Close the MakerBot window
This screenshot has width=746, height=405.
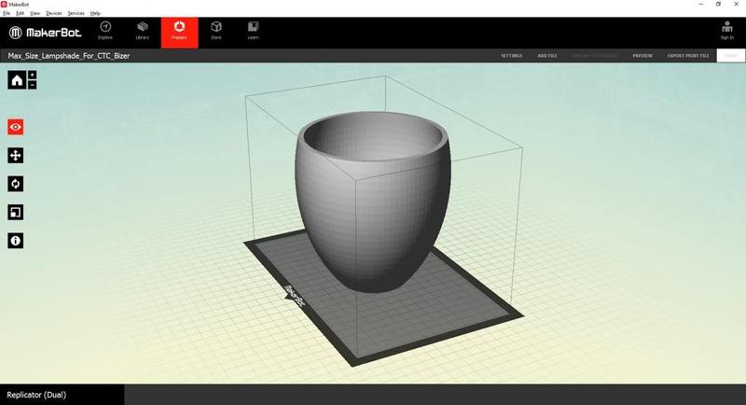[x=736, y=5]
